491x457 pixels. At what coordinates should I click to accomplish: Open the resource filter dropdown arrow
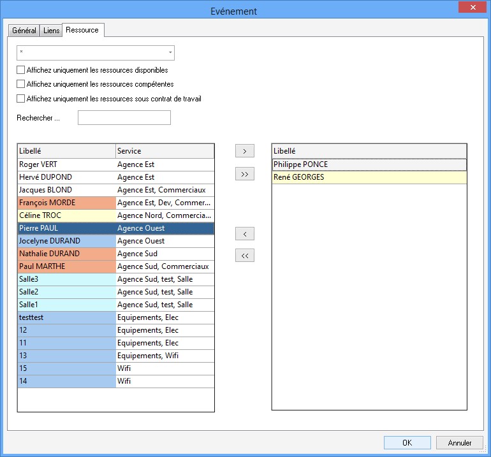[170, 53]
